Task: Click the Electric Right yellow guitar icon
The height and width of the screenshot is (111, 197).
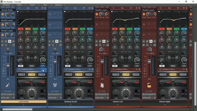Action: (149, 85)
